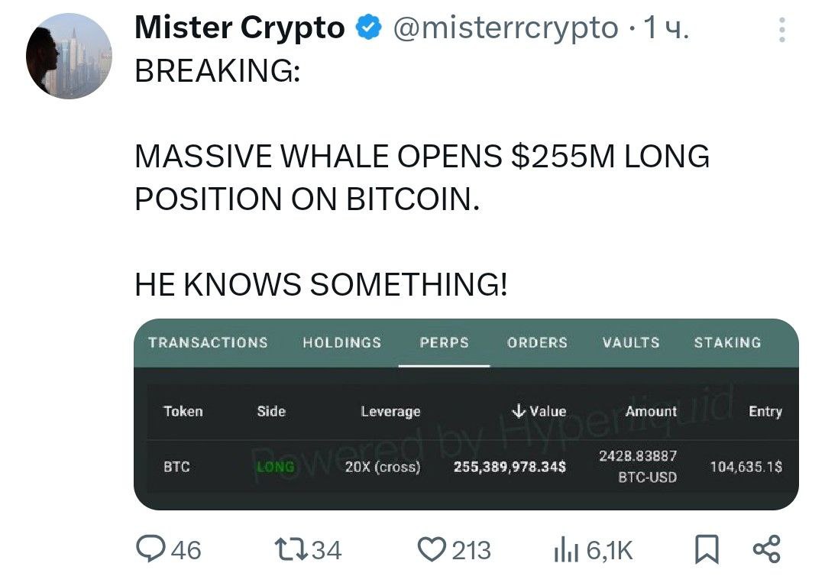825x586 pixels.
Task: Sort by Value column arrow
Action: click(519, 410)
